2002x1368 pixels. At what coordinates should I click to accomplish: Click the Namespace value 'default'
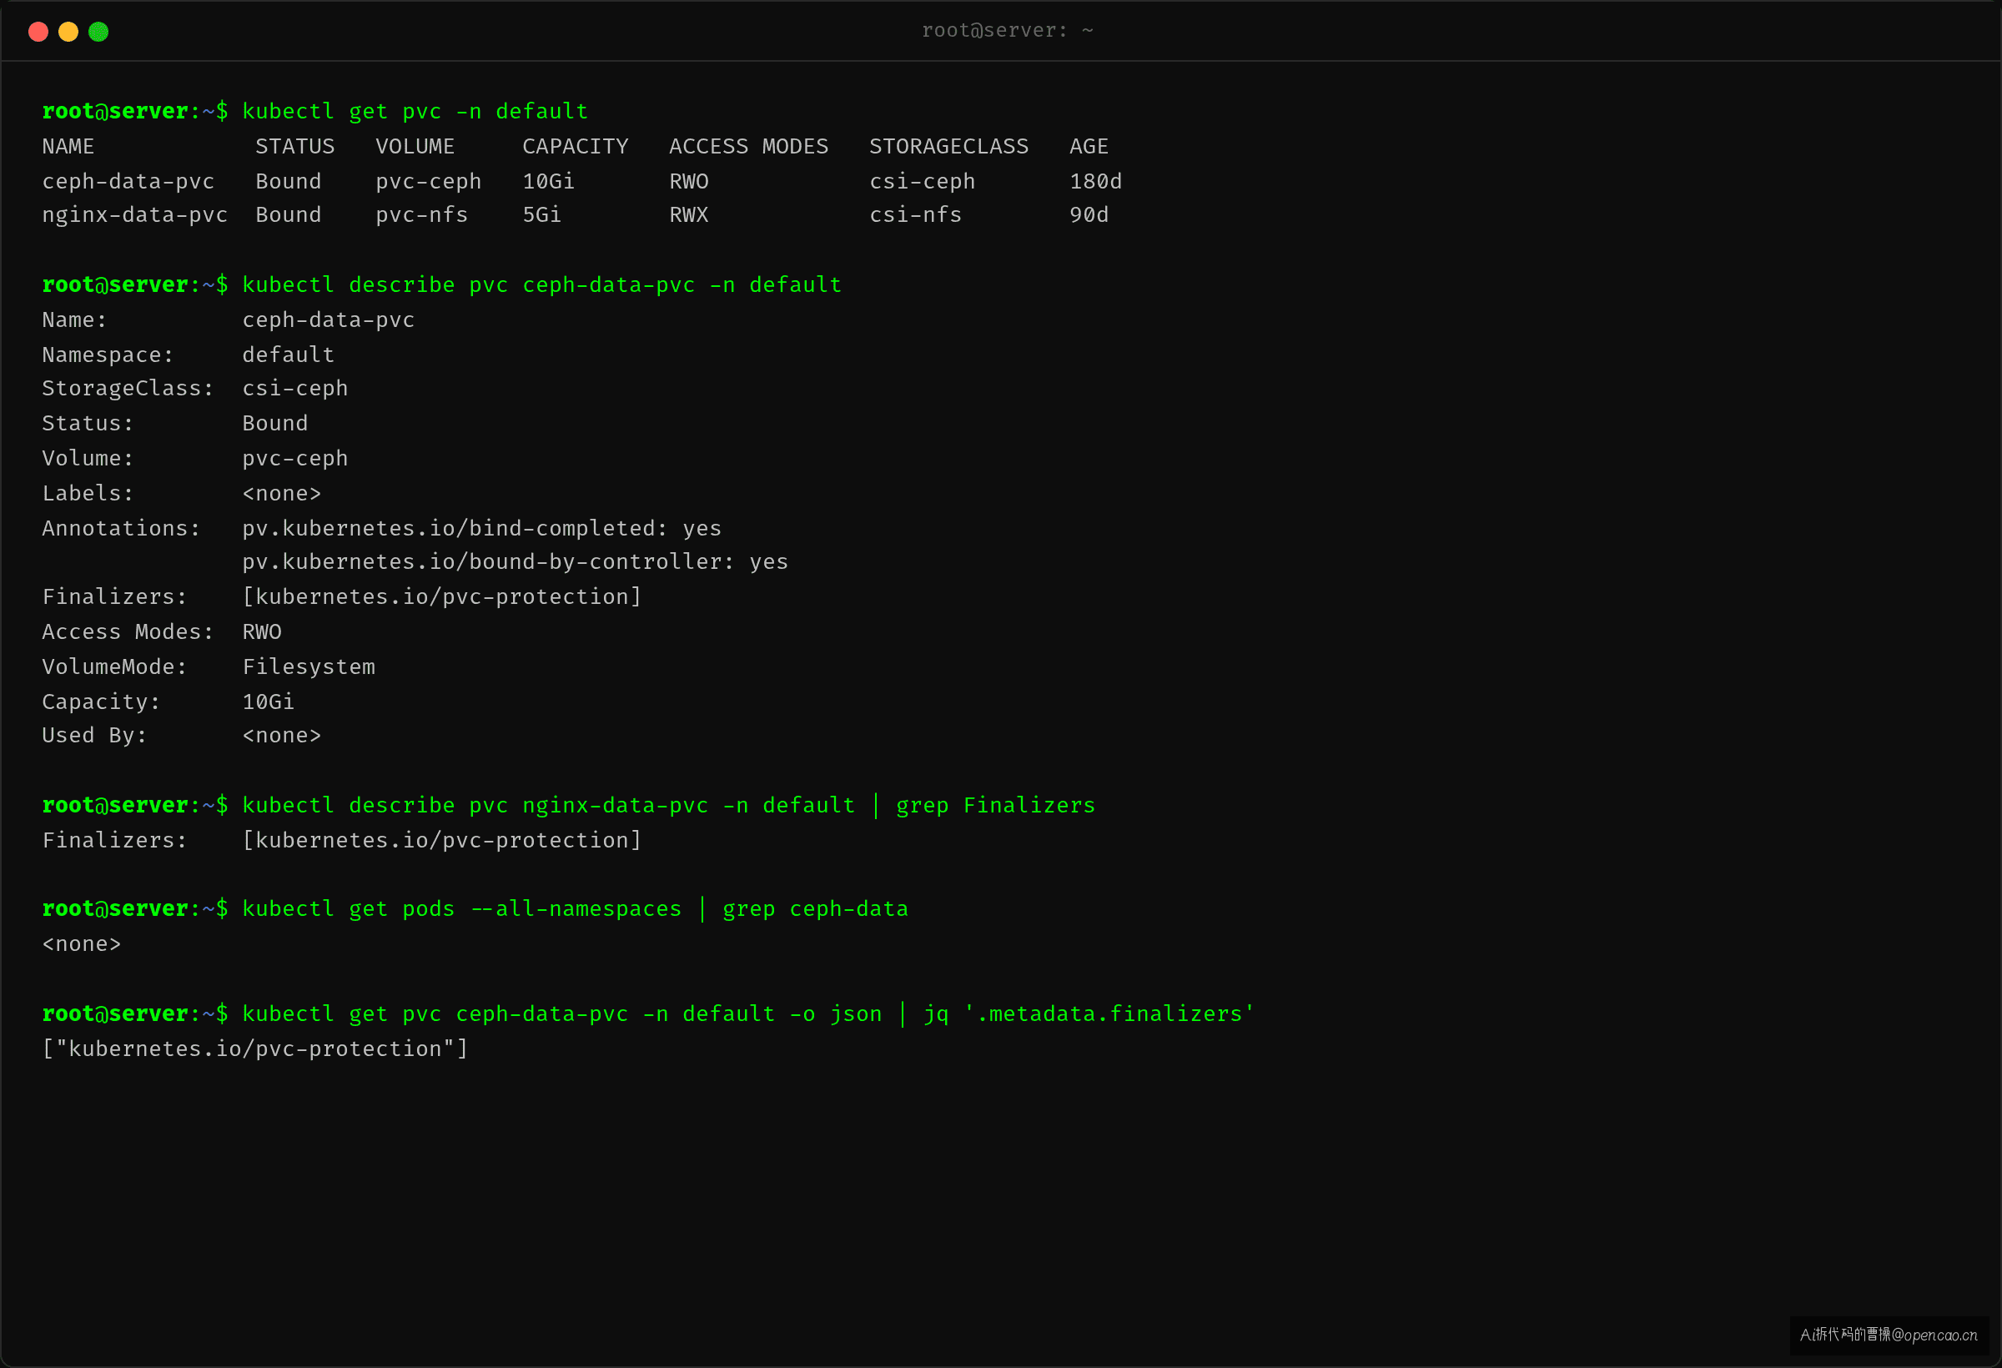288,355
